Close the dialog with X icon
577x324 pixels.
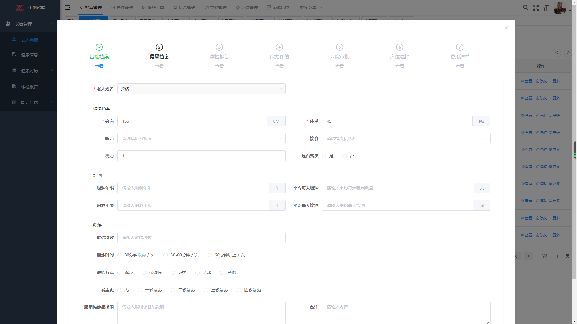pyautogui.click(x=506, y=28)
